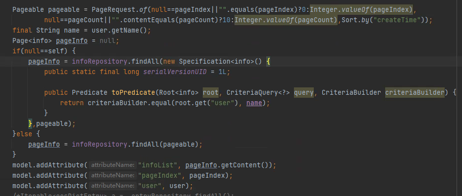Click the toPredicate method name
Screen dimensions: 462x196
133,93
